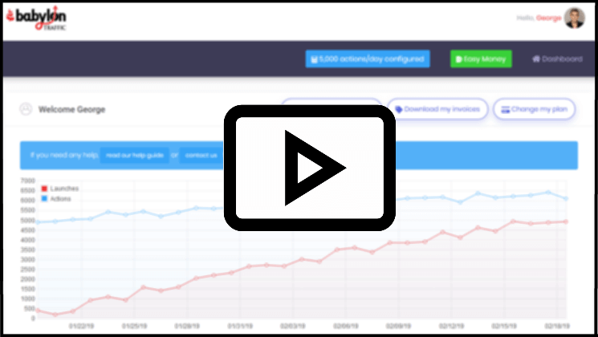Toggle the blue Actions legend swatch

point(44,199)
